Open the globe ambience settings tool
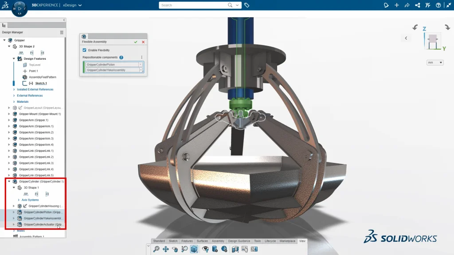The width and height of the screenshot is (454, 255). click(x=224, y=249)
